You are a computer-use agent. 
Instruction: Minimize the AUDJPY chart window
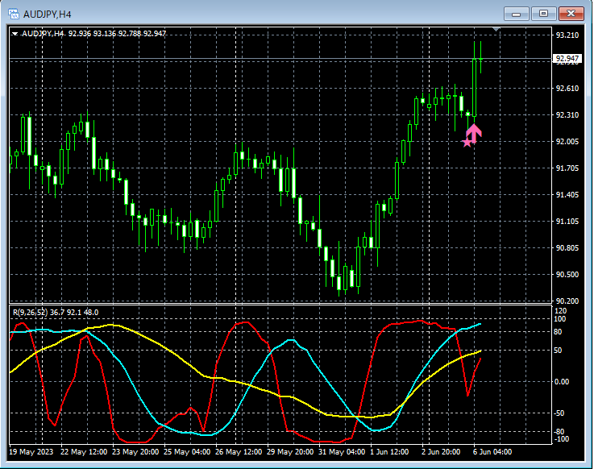click(x=516, y=14)
